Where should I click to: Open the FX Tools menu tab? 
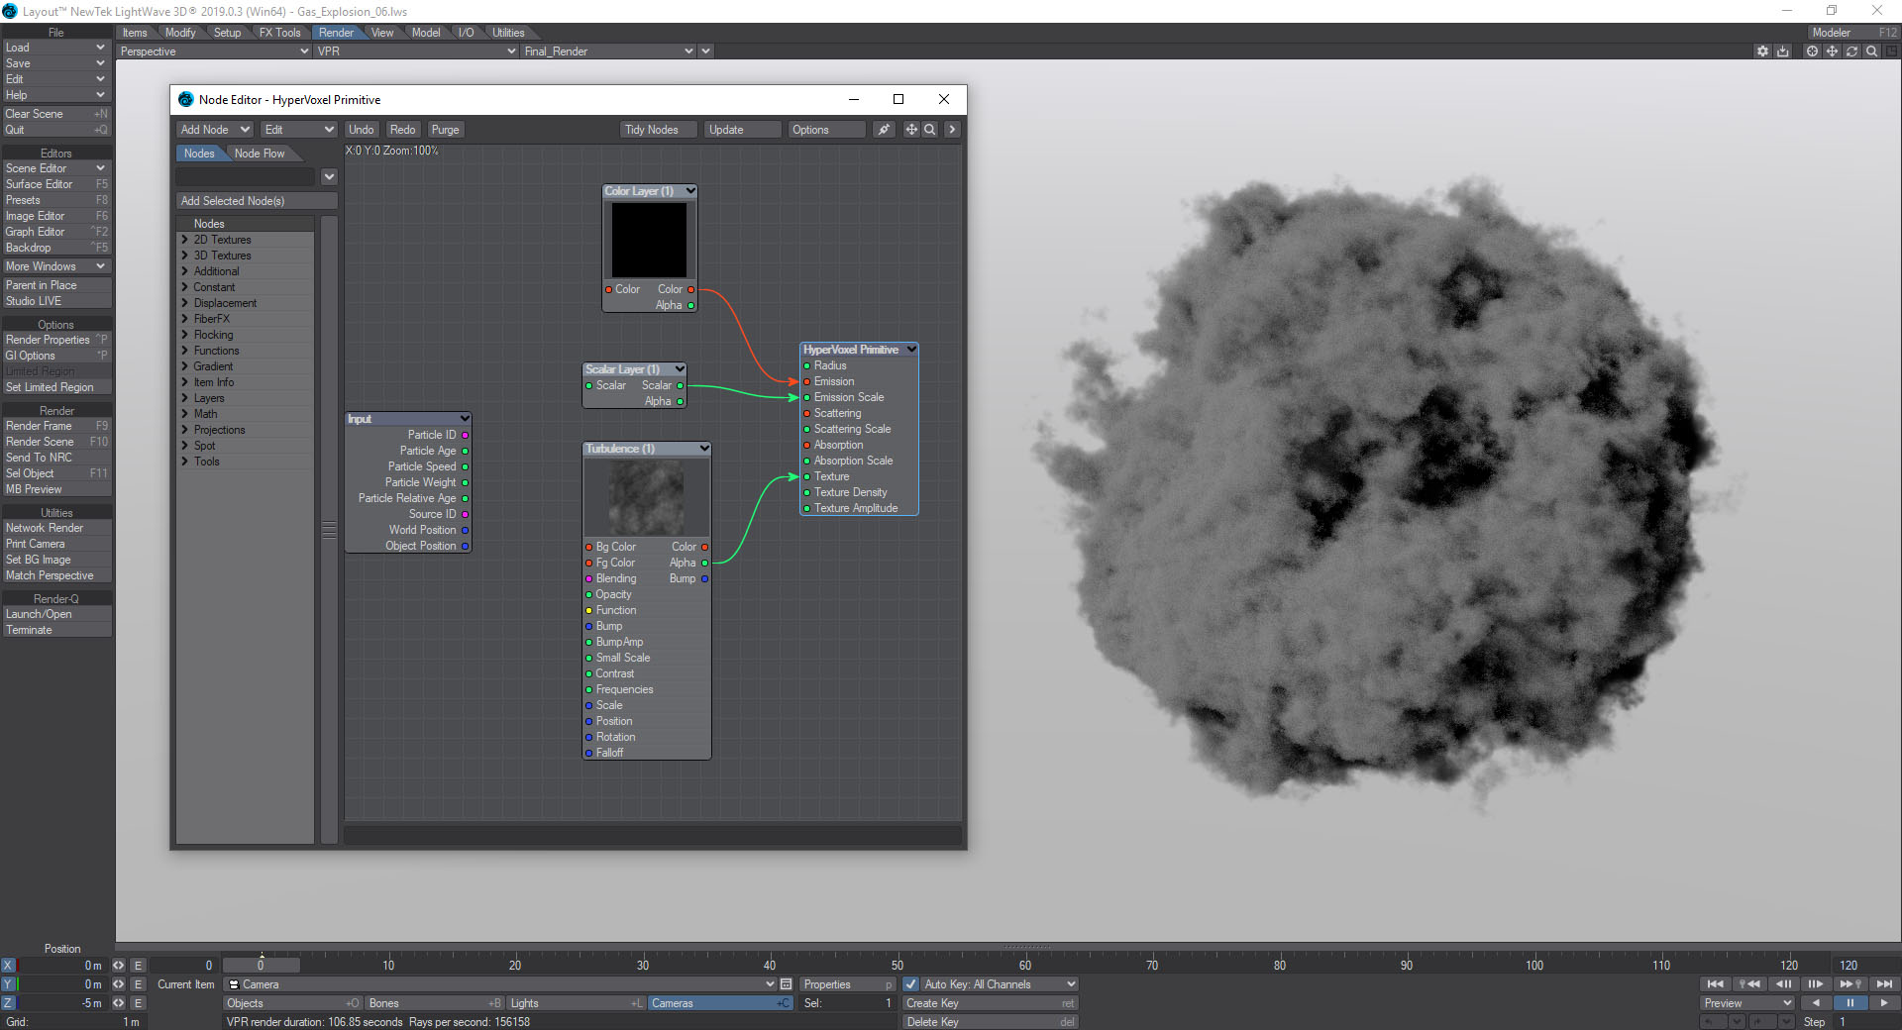279,33
